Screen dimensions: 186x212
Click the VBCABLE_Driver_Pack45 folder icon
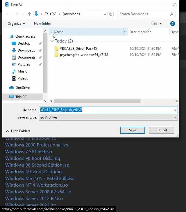56,48
